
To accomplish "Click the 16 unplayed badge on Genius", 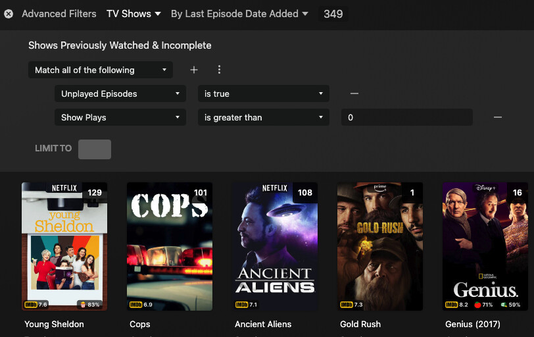I will click(x=518, y=192).
